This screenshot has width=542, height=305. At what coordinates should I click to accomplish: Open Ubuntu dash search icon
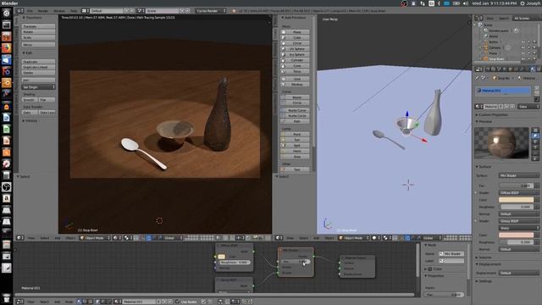pyautogui.click(x=6, y=14)
